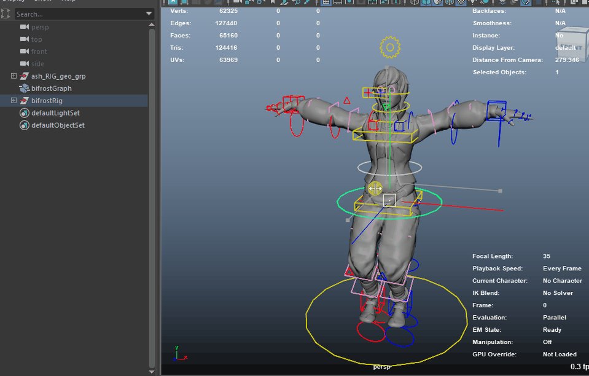Screen dimensions: 589x376
Task: Toggle the resolution gate icon
Action: (349, 2)
